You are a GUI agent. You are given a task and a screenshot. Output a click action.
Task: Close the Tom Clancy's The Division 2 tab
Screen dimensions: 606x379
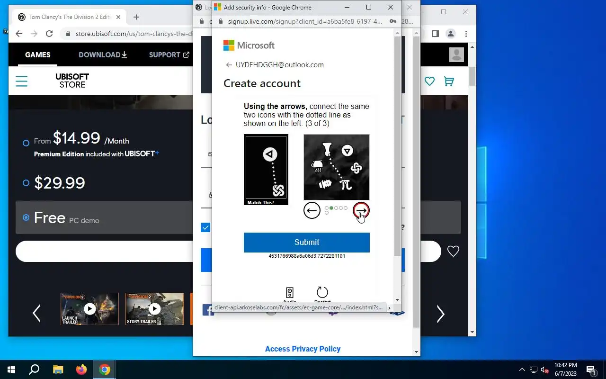pyautogui.click(x=118, y=17)
